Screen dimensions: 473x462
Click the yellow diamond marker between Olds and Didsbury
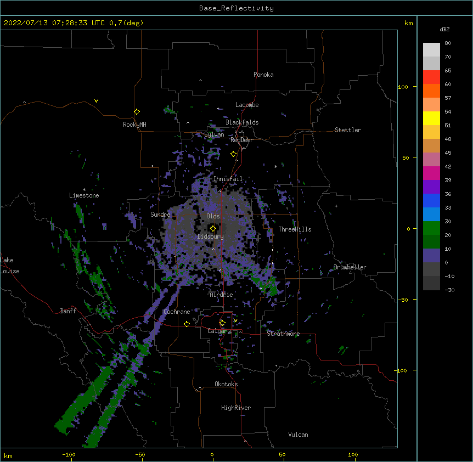213,228
